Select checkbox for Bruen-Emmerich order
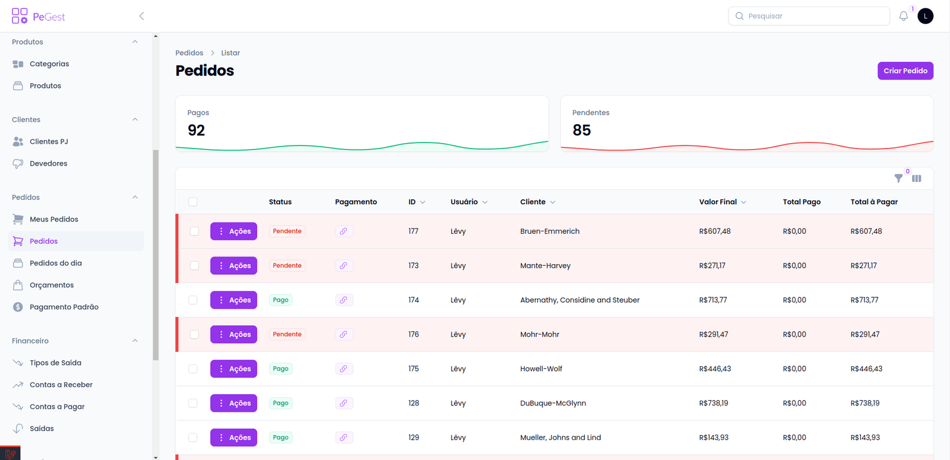 tap(194, 231)
